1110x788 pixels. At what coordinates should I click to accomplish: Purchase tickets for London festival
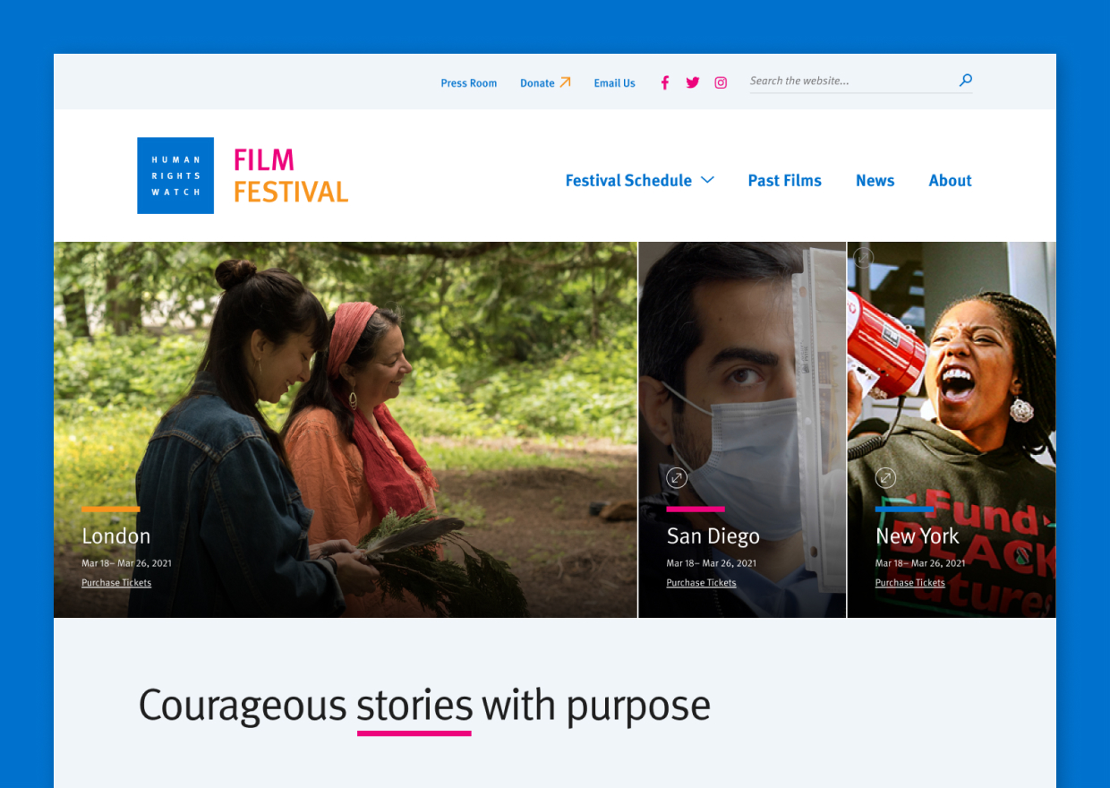click(x=116, y=583)
